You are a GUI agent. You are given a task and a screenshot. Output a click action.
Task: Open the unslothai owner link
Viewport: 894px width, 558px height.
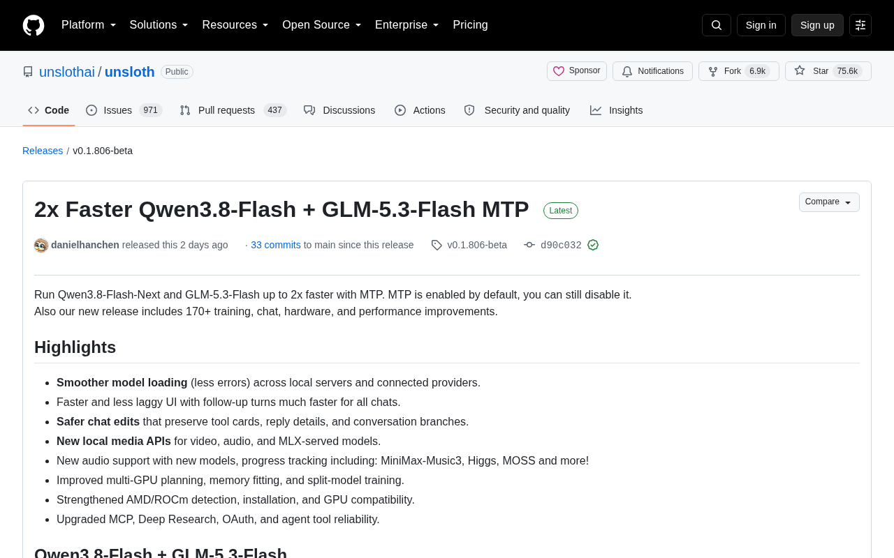click(67, 72)
